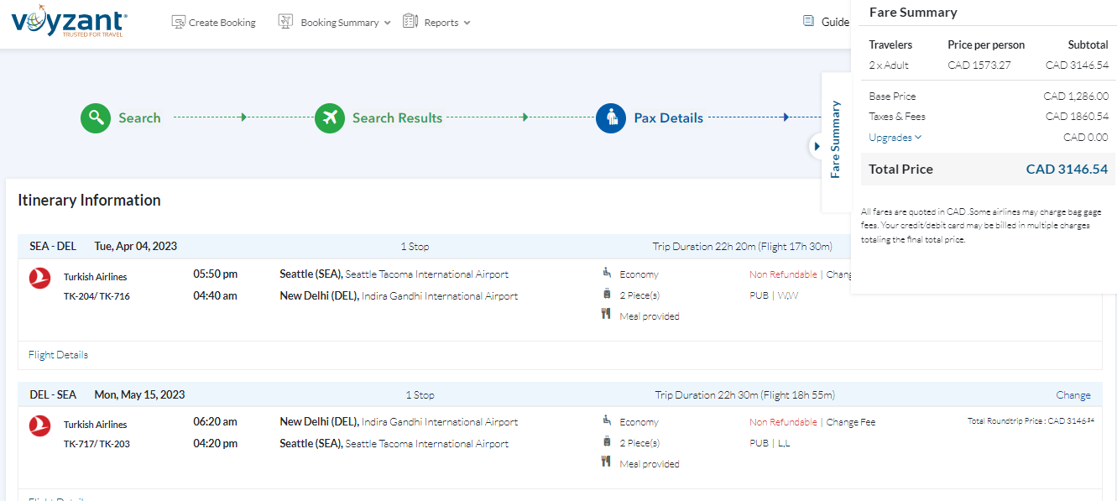Collapse the Fare Summary panel arrow
The width and height of the screenshot is (1117, 501).
coord(817,147)
